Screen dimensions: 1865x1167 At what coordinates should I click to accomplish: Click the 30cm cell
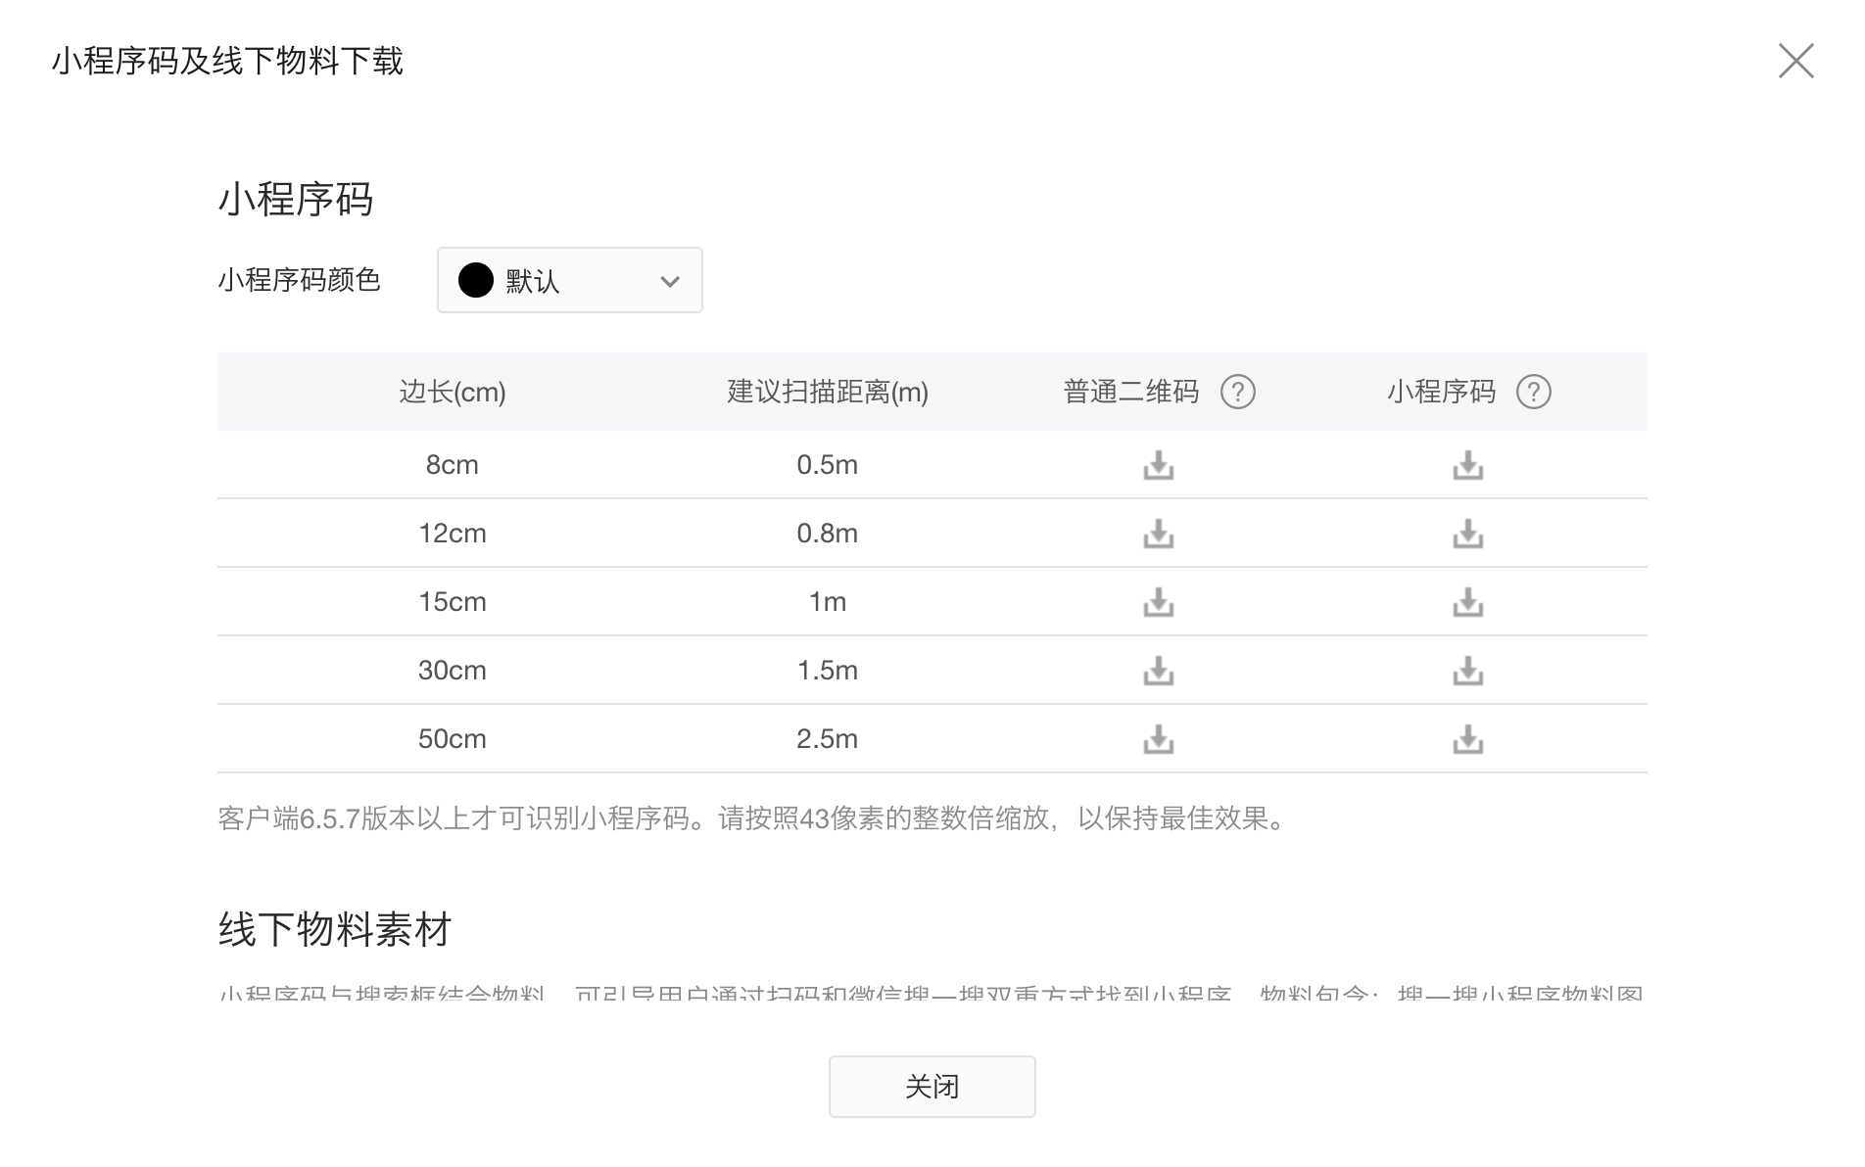click(x=453, y=671)
